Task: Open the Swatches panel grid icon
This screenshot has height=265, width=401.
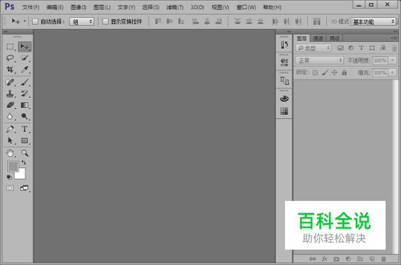Action: point(284,111)
